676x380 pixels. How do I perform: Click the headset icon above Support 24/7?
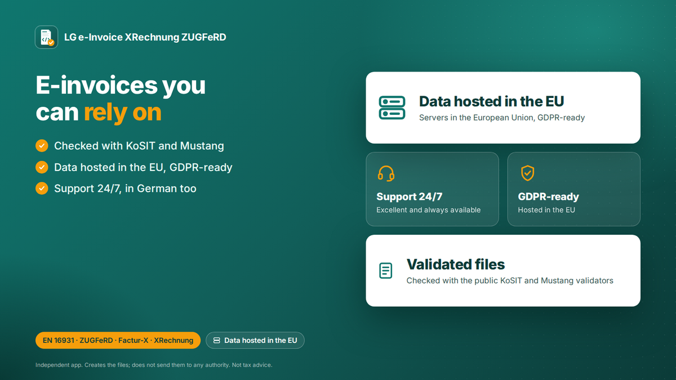tap(386, 173)
